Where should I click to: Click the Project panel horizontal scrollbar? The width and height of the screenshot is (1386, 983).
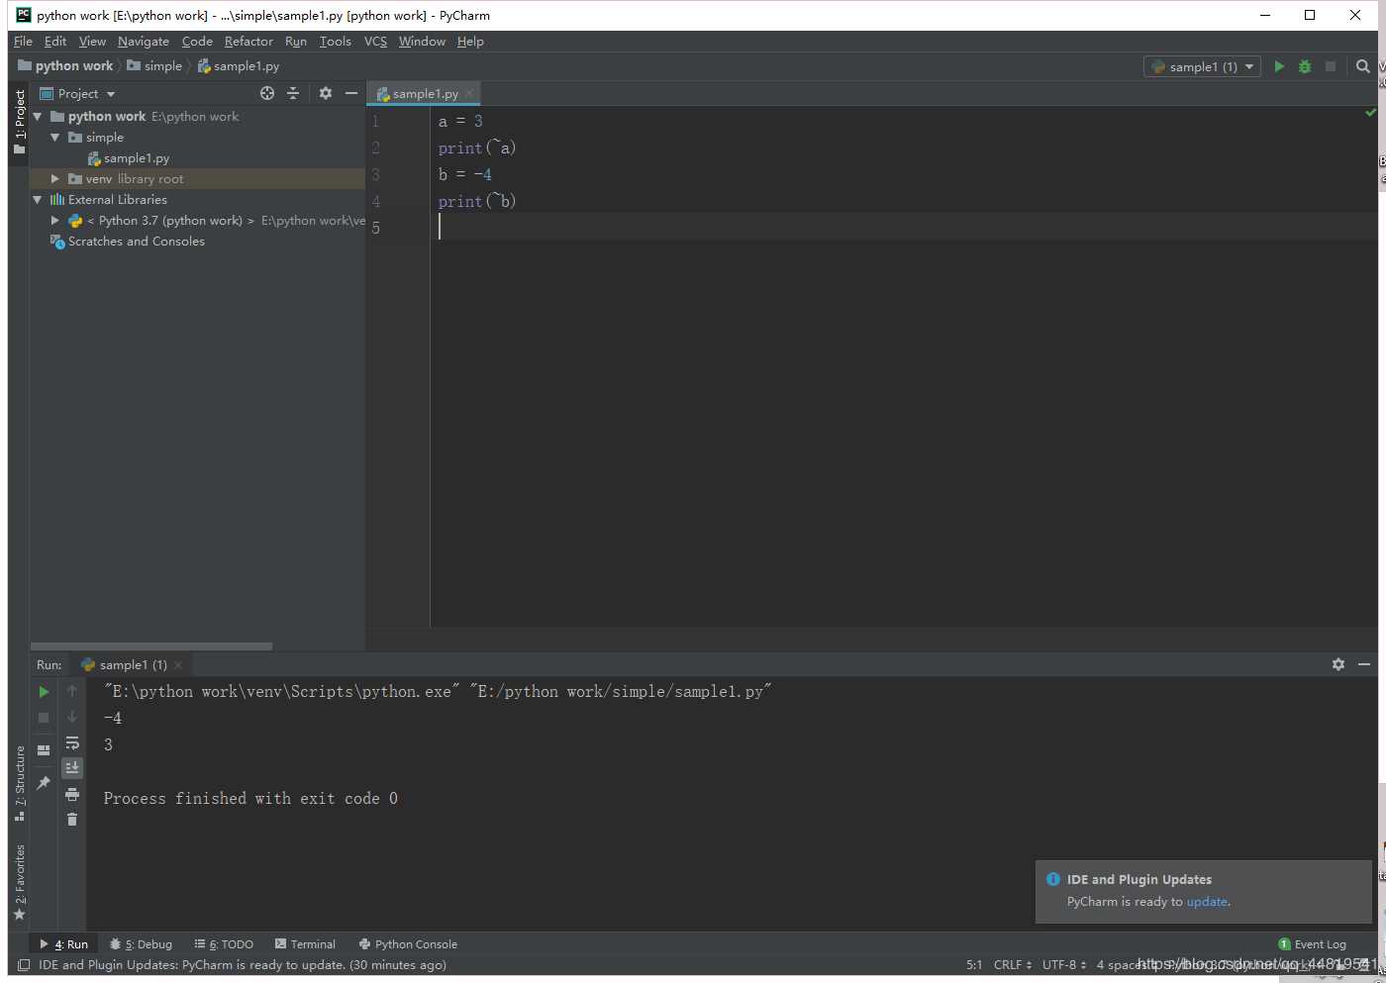151,646
